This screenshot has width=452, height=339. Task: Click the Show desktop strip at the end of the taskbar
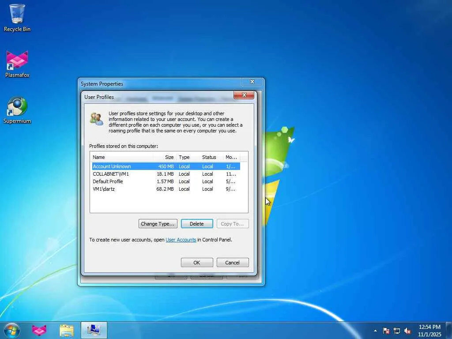click(449, 330)
